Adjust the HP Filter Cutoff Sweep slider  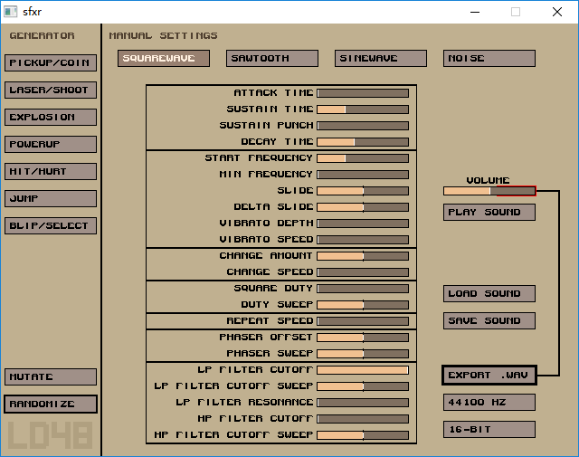click(363, 435)
